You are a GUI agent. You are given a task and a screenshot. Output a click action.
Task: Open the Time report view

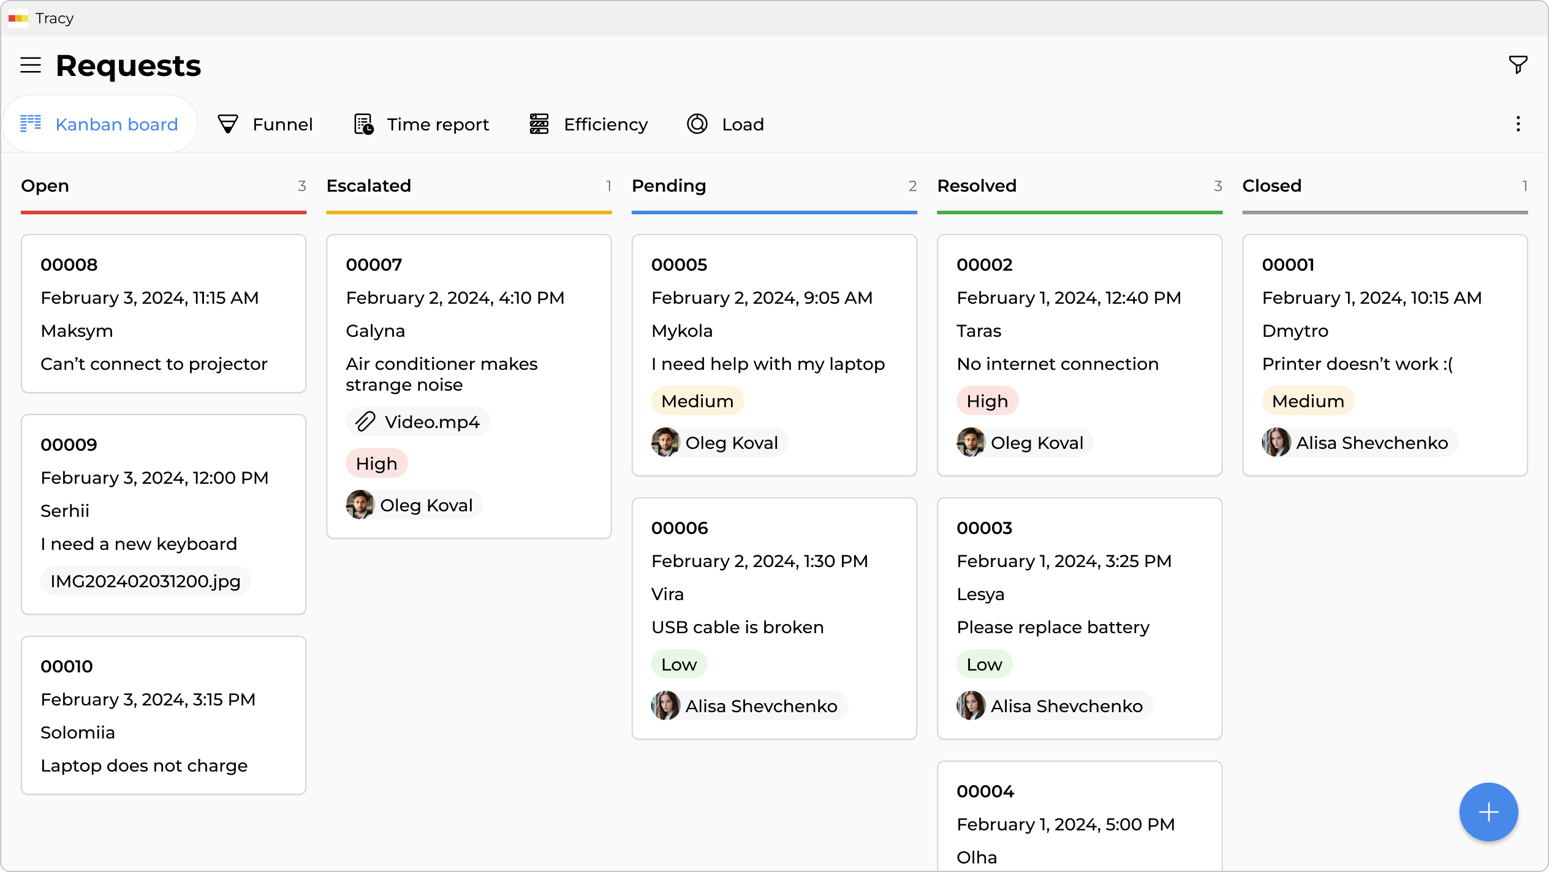(422, 124)
